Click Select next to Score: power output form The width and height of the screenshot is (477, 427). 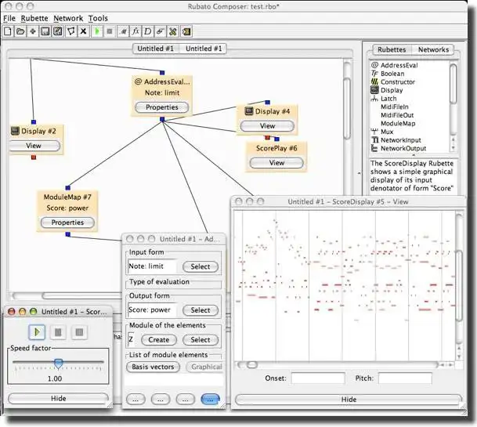[201, 310]
